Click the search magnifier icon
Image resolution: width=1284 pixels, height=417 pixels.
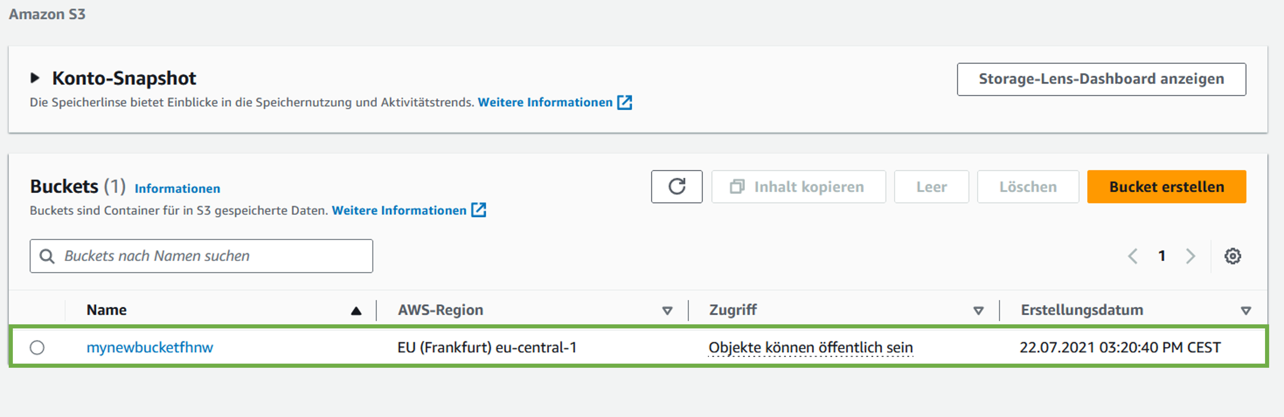pyautogui.click(x=47, y=256)
